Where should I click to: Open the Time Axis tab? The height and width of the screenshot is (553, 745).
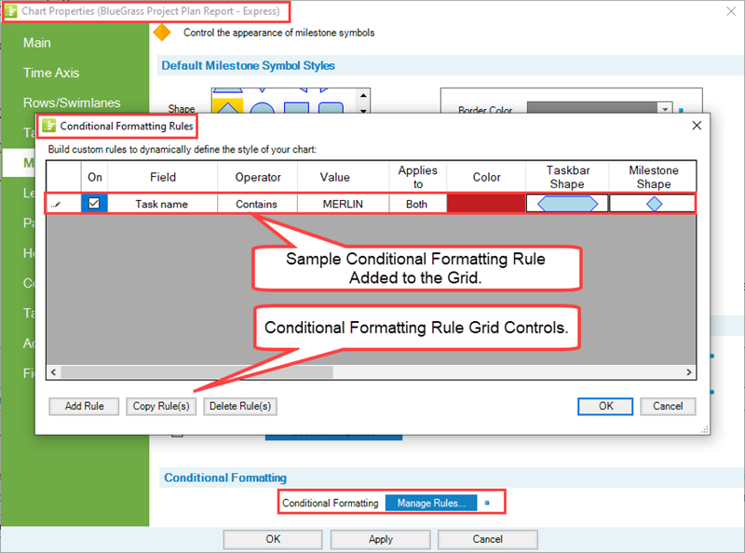pyautogui.click(x=51, y=73)
